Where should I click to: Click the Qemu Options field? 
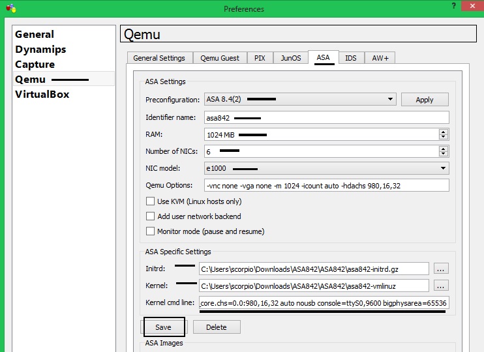pos(327,185)
